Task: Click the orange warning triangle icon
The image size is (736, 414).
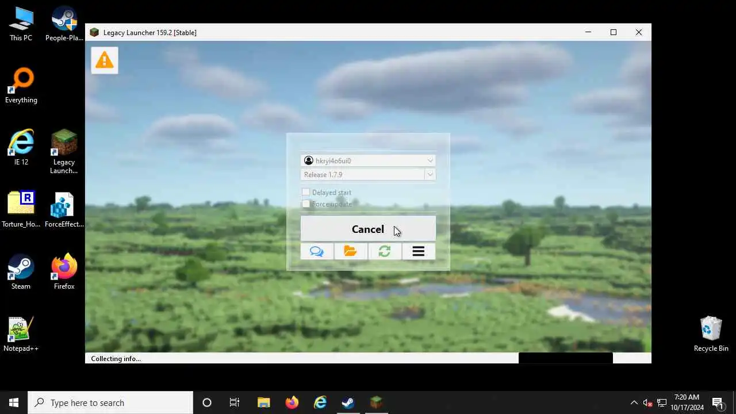Action: (x=105, y=60)
